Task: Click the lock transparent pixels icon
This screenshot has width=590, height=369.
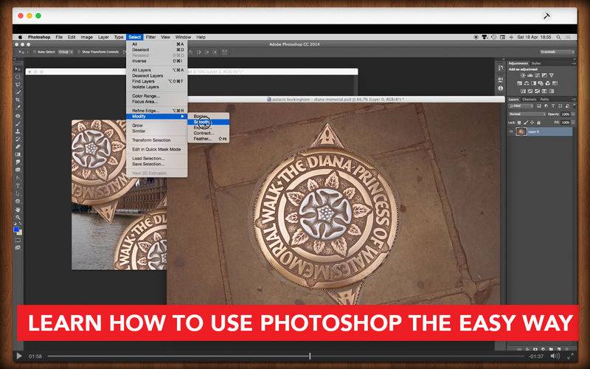Action: [519, 122]
